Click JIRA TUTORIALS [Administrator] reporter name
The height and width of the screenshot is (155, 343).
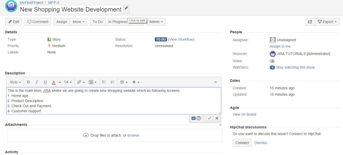[x=303, y=54]
